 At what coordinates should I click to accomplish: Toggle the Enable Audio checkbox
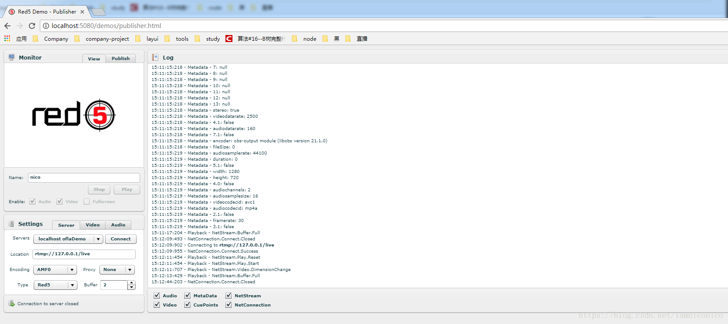point(32,201)
